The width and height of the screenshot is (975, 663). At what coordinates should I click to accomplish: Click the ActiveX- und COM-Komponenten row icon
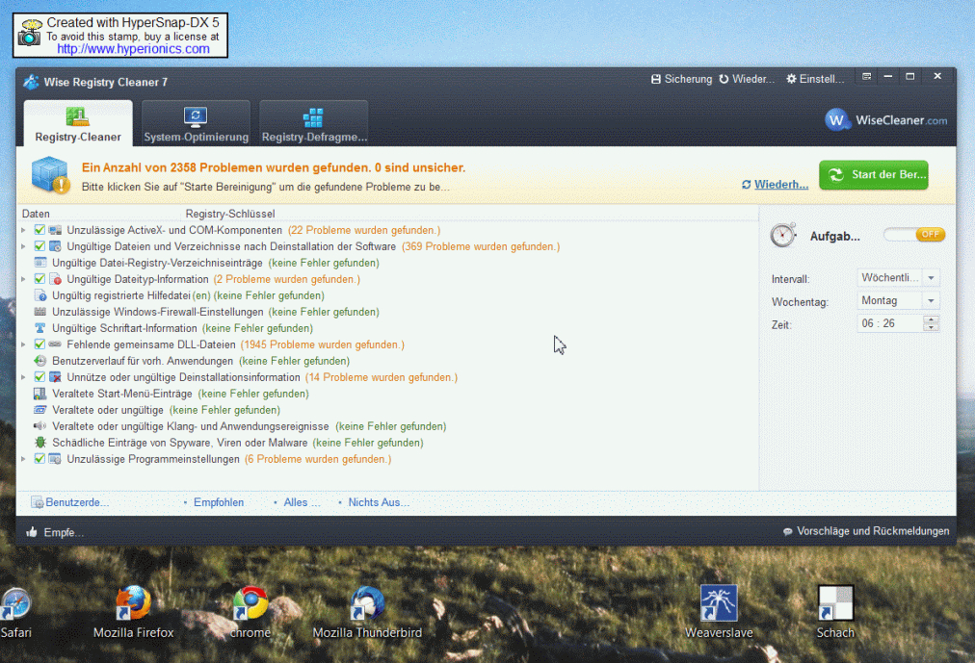tap(55, 230)
